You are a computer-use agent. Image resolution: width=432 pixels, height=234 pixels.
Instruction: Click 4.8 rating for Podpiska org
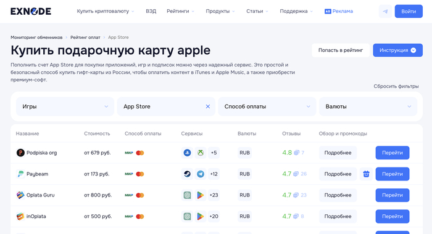point(287,153)
